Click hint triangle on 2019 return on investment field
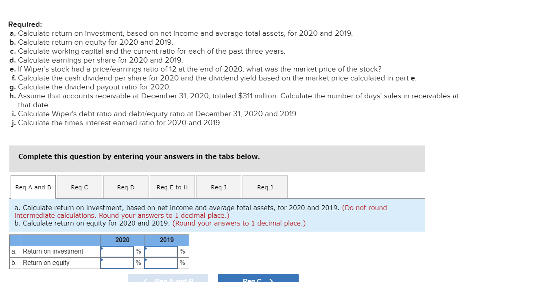 click(x=146, y=248)
